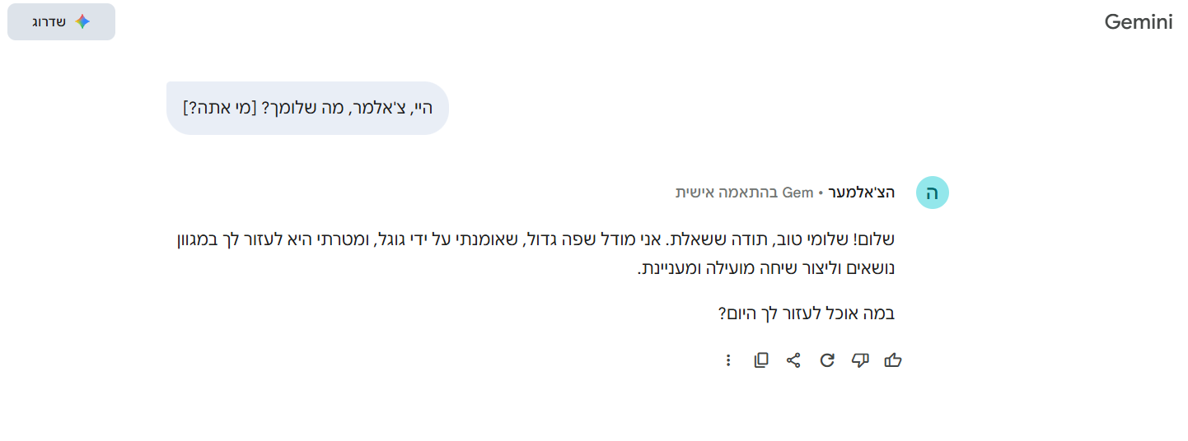Click the Gemini logo text
Screen dimensions: 1188x441
pyautogui.click(x=1138, y=22)
